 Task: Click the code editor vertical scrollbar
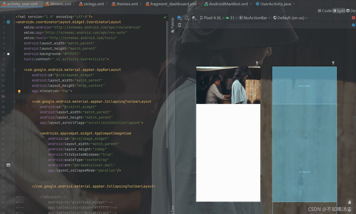pos(167,85)
